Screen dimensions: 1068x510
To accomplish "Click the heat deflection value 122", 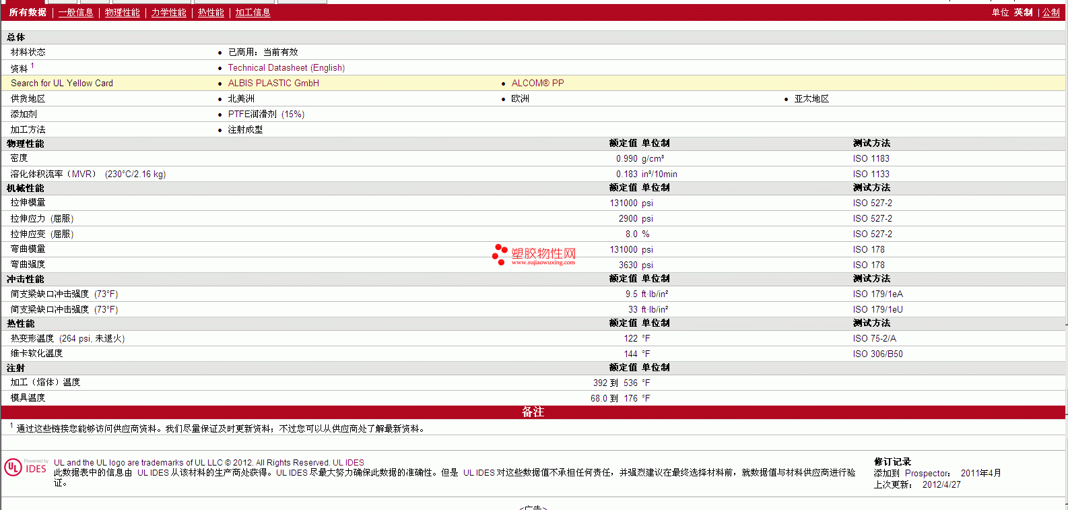I will coord(630,339).
